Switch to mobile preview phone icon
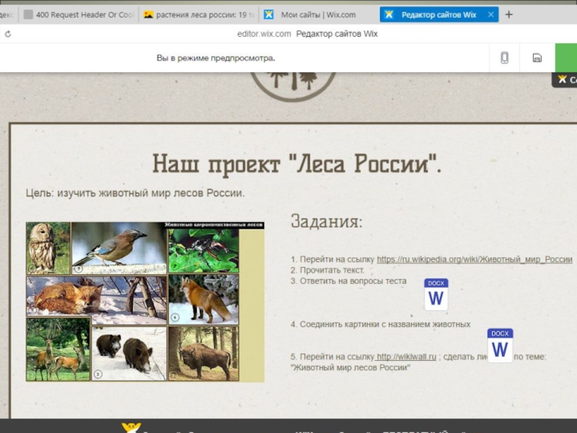Screen dimensions: 577x433 [x=504, y=58]
